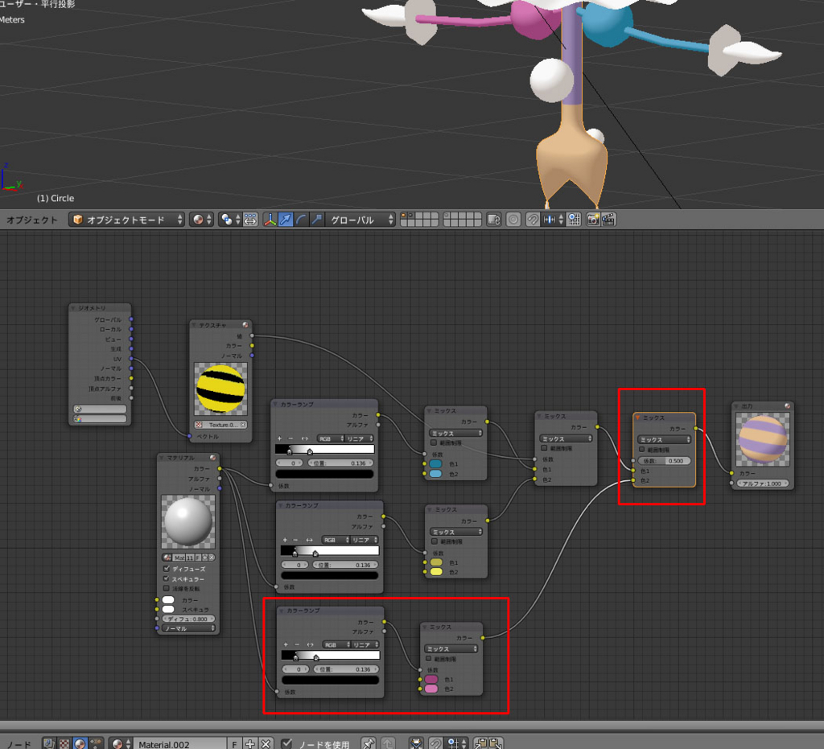Pin the node tree
The image size is (824, 749).
[369, 743]
